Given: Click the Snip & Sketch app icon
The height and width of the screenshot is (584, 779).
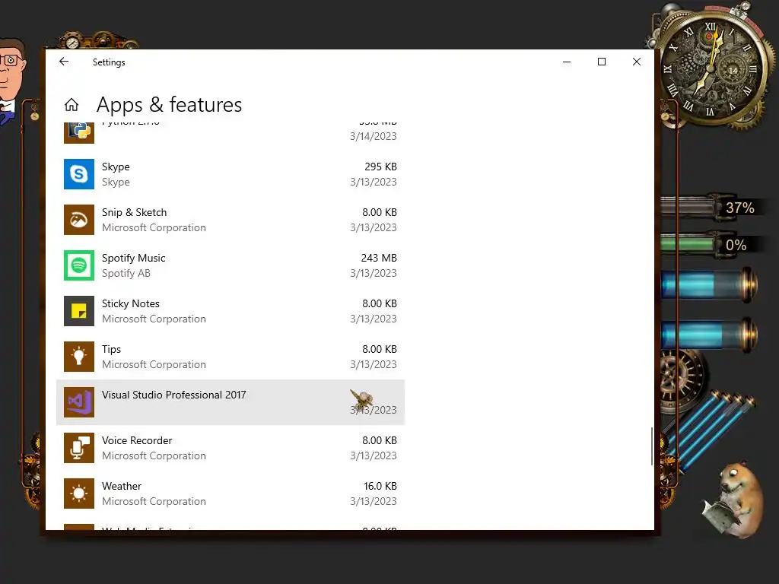Looking at the screenshot, I should (79, 220).
